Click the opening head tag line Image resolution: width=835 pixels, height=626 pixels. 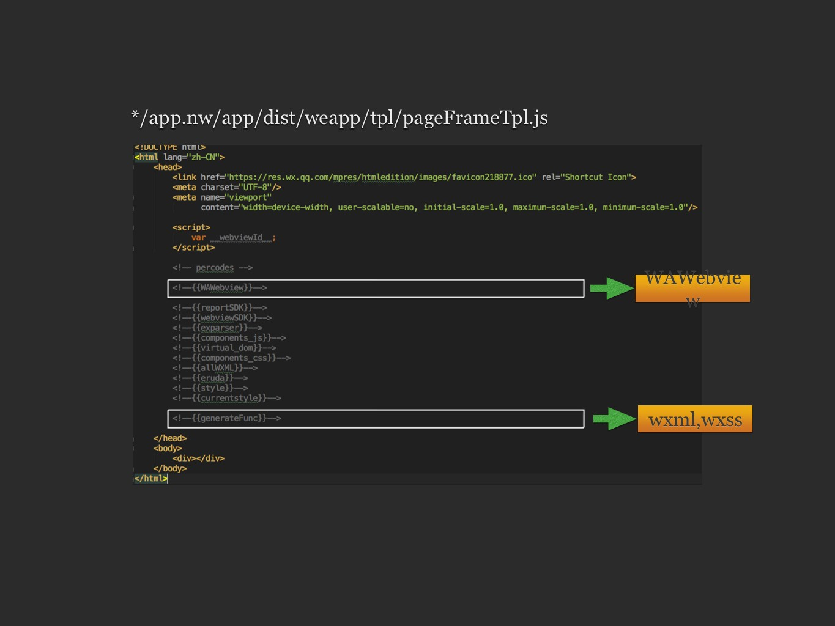(168, 167)
